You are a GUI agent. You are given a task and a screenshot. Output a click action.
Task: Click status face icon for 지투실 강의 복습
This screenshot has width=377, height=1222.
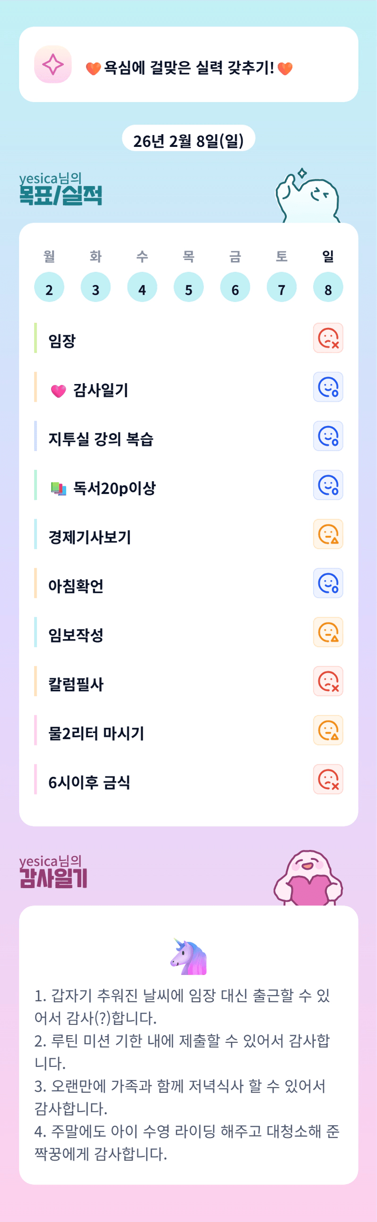coord(328,436)
